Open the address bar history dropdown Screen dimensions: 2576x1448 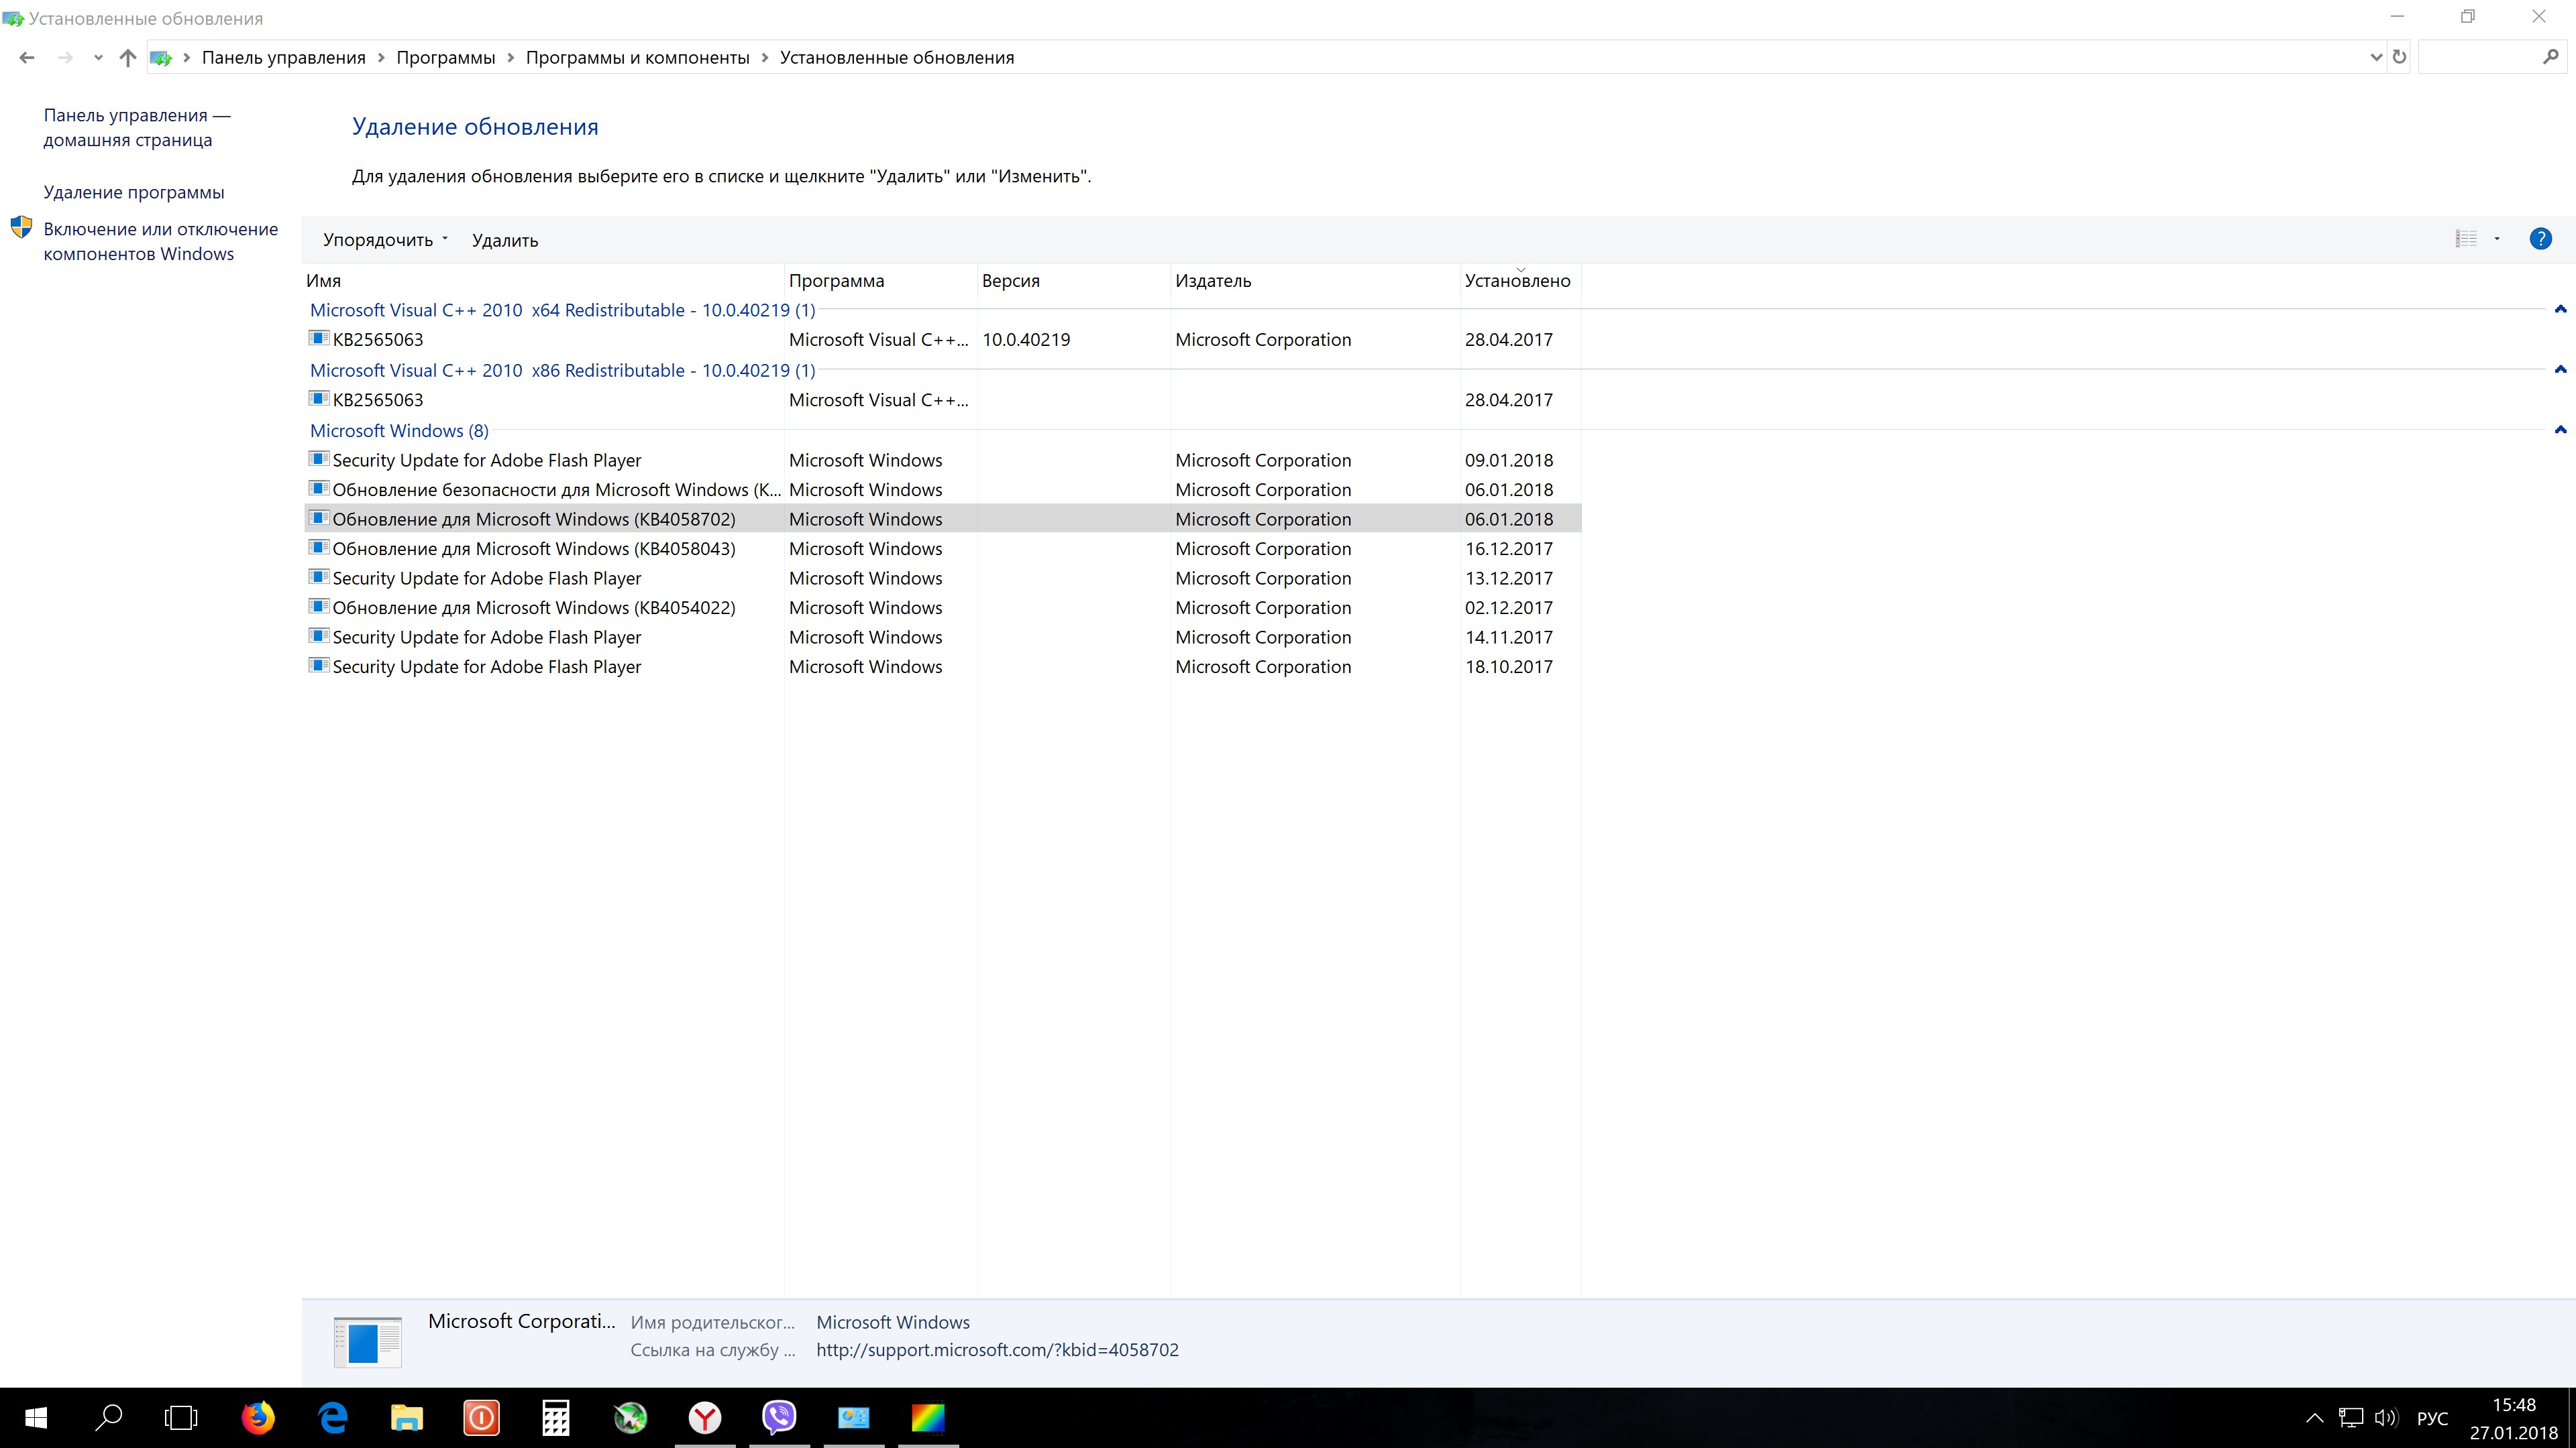click(2376, 58)
